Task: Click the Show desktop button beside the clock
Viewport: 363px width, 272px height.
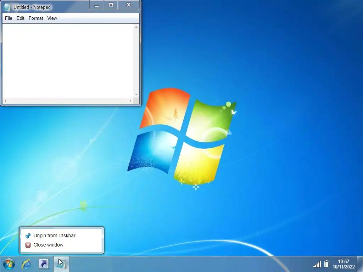Action: 360,264
